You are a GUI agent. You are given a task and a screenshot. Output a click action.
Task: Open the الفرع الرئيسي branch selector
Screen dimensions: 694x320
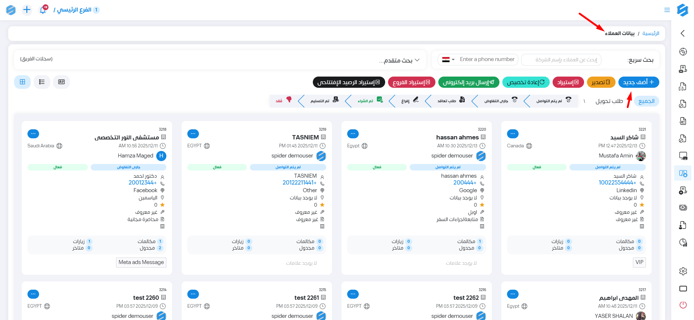tap(77, 10)
